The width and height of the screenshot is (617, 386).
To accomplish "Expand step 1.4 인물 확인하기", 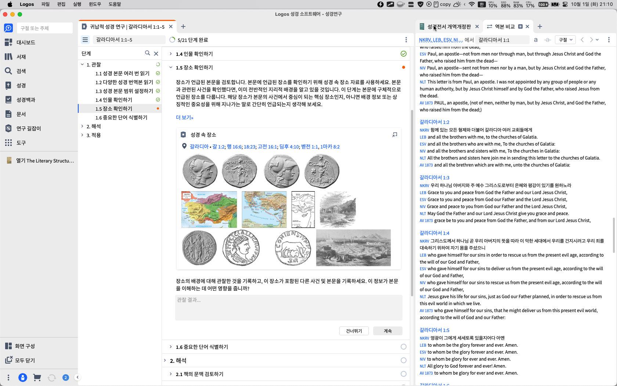I will pos(170,54).
